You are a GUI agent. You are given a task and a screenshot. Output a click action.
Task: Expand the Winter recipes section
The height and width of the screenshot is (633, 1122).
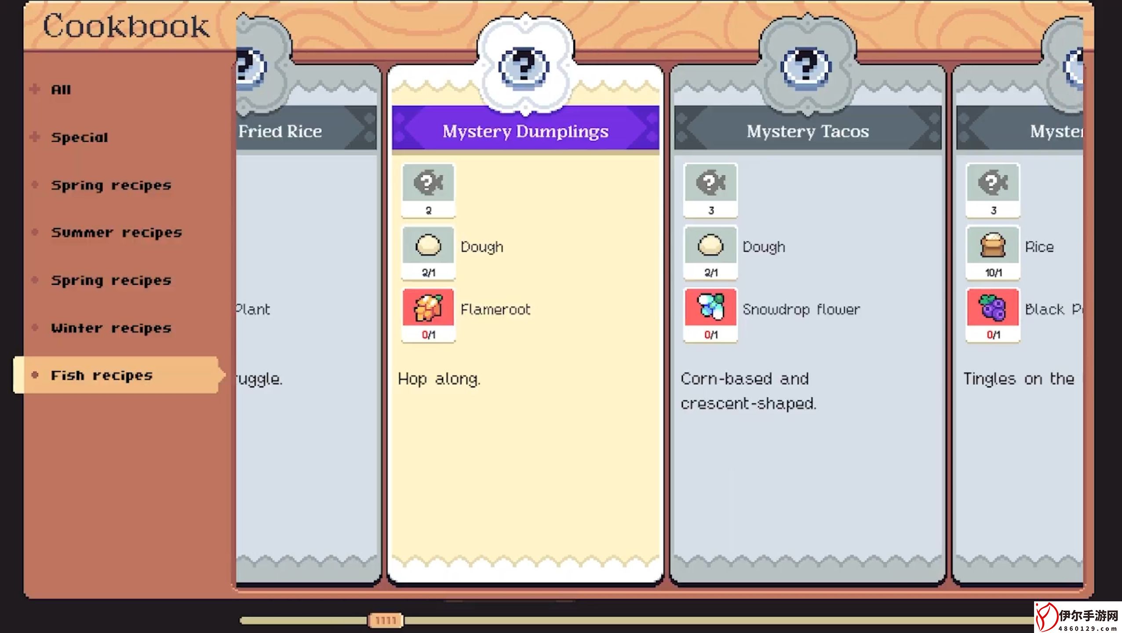coord(110,327)
